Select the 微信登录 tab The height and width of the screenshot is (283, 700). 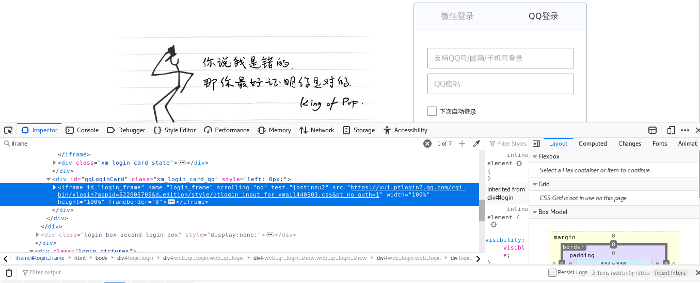[457, 16]
